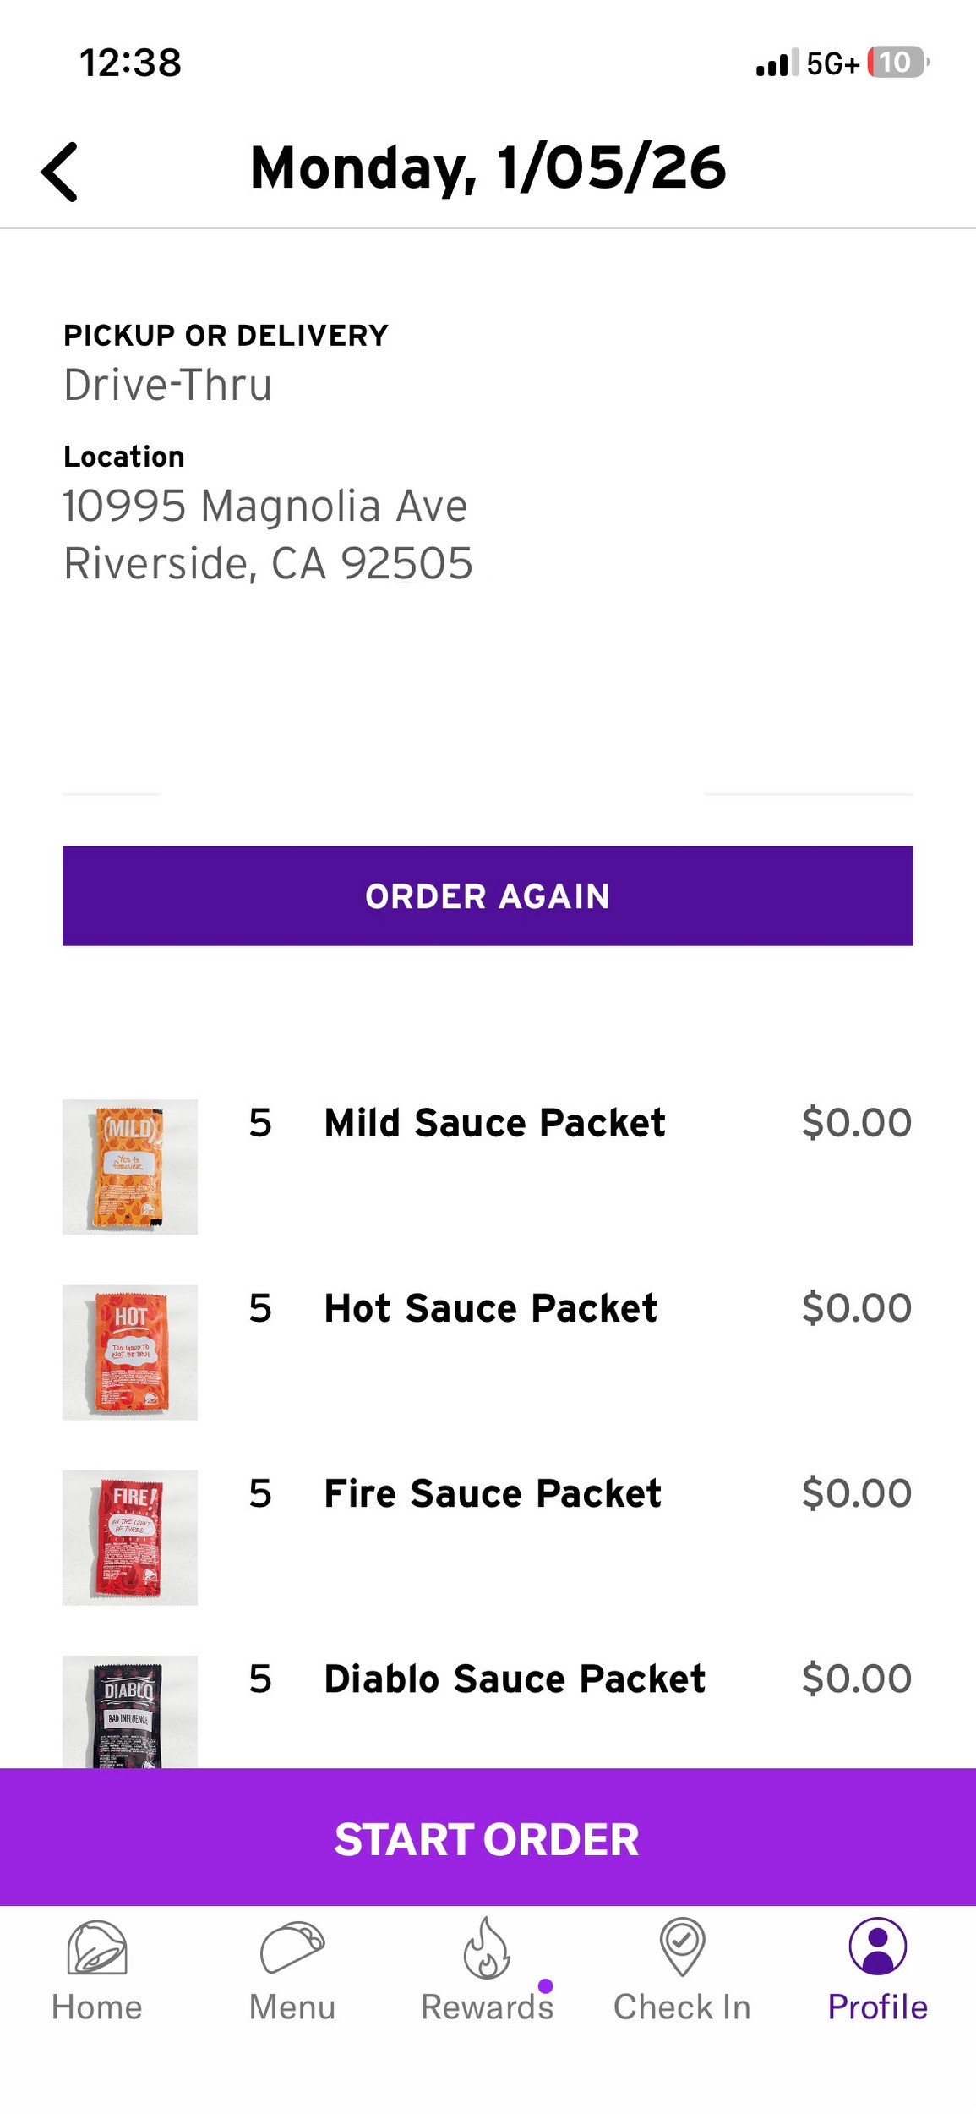Tap the back arrow icon
The height and width of the screenshot is (2114, 976).
coord(60,172)
